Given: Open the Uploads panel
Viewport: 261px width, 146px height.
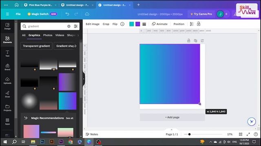Looking at the screenshot, I should (x=7, y=81).
